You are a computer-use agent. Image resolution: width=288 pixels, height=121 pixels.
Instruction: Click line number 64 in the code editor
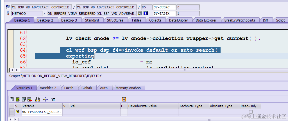pyautogui.click(x=23, y=50)
